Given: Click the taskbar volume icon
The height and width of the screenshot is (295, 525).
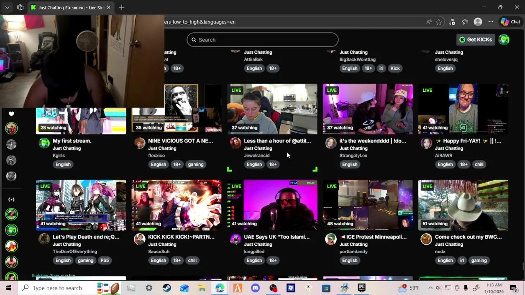Looking at the screenshot, I should 439,288.
